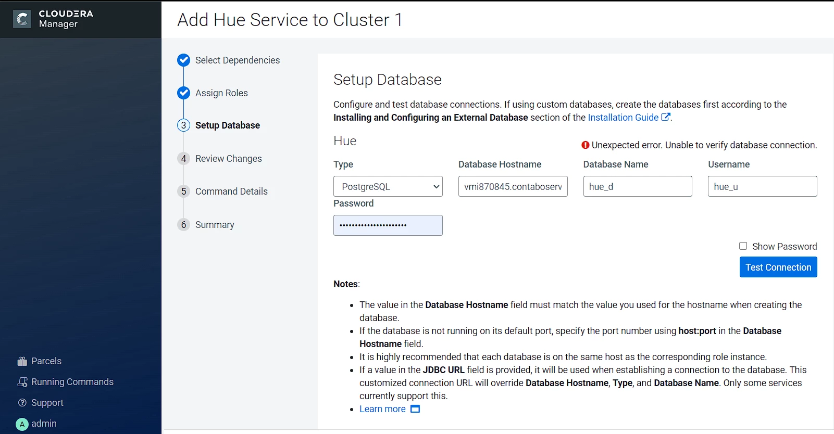Open Parcels from the sidebar
Viewport: 834px width, 434px height.
46,361
